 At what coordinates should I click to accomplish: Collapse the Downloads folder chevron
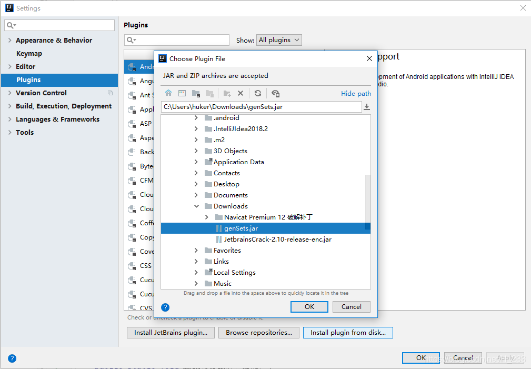pyautogui.click(x=196, y=206)
